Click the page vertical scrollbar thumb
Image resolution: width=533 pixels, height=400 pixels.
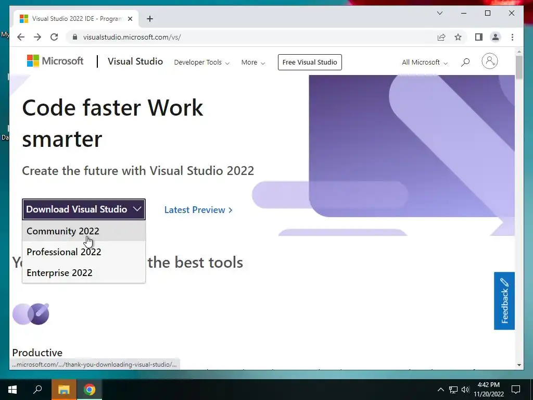(519, 68)
